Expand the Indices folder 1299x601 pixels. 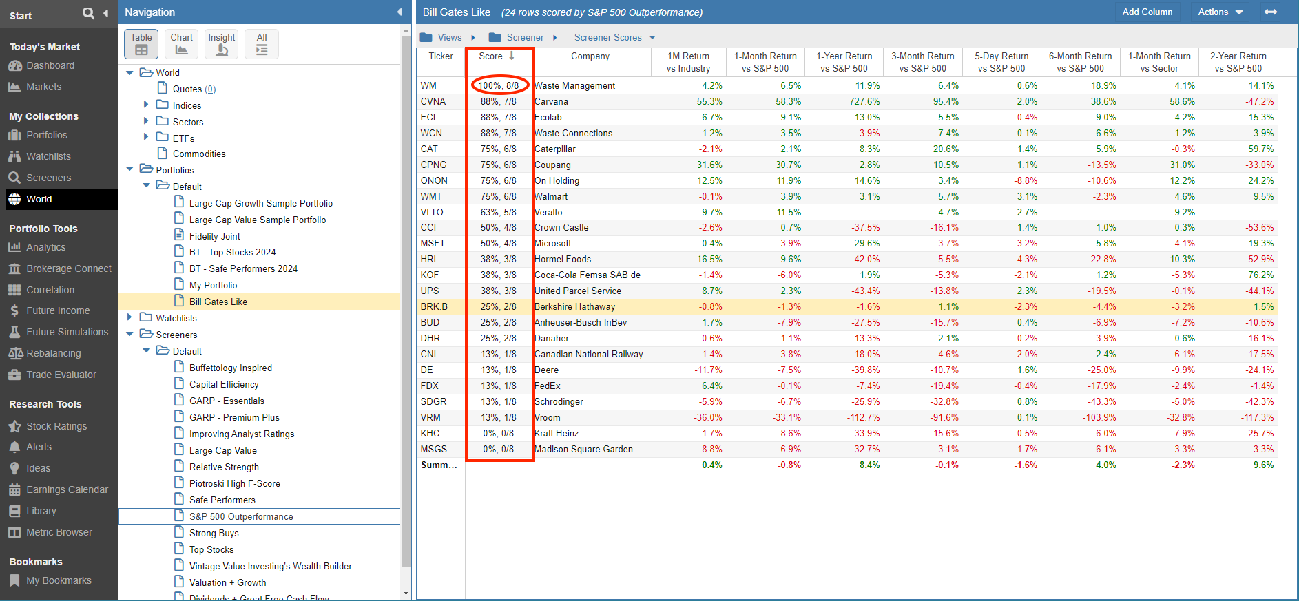click(x=146, y=105)
